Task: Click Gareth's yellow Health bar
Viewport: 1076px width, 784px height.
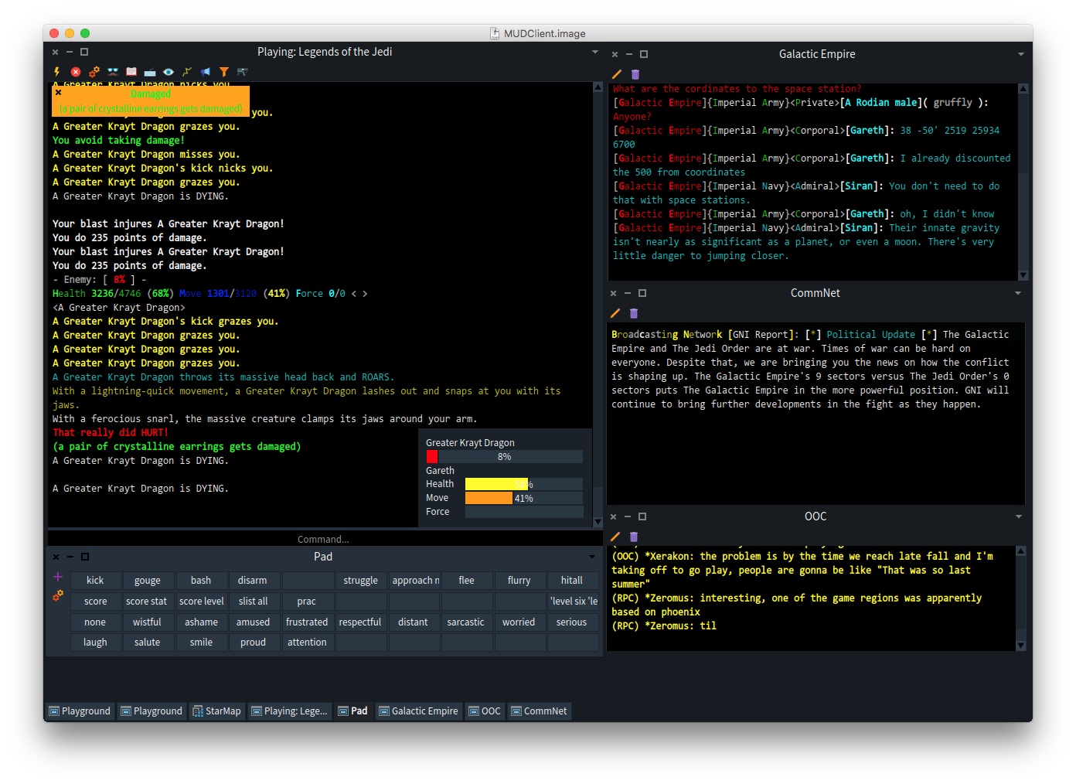Action: pyautogui.click(x=523, y=484)
